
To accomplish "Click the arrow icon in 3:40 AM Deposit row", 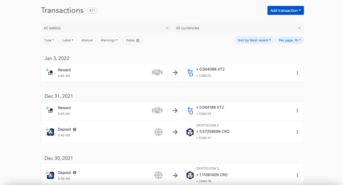I will tap(175, 132).
